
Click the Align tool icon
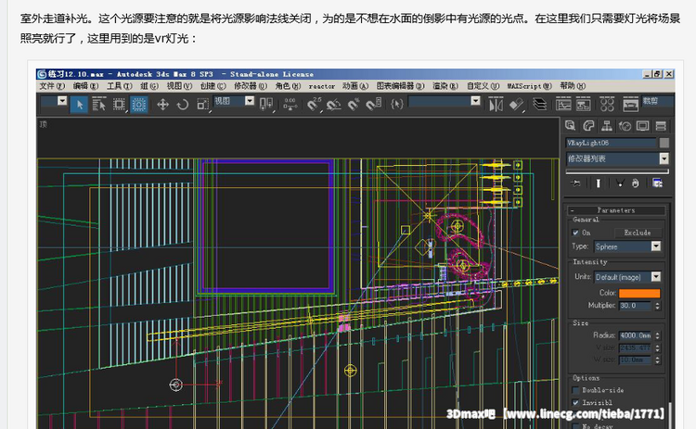point(516,105)
